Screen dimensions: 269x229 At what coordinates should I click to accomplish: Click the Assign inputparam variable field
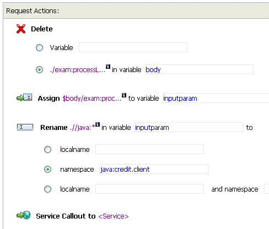click(x=216, y=98)
